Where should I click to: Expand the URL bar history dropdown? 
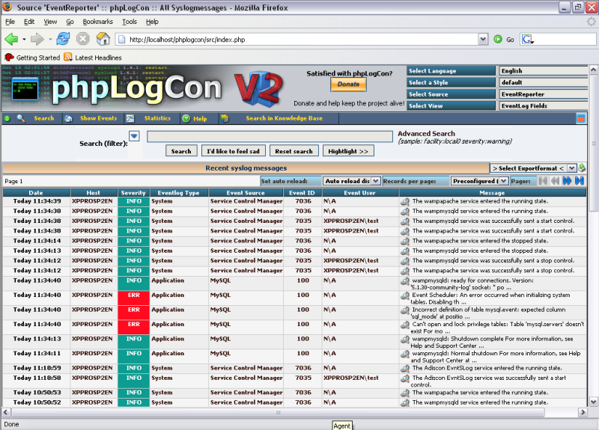point(483,39)
